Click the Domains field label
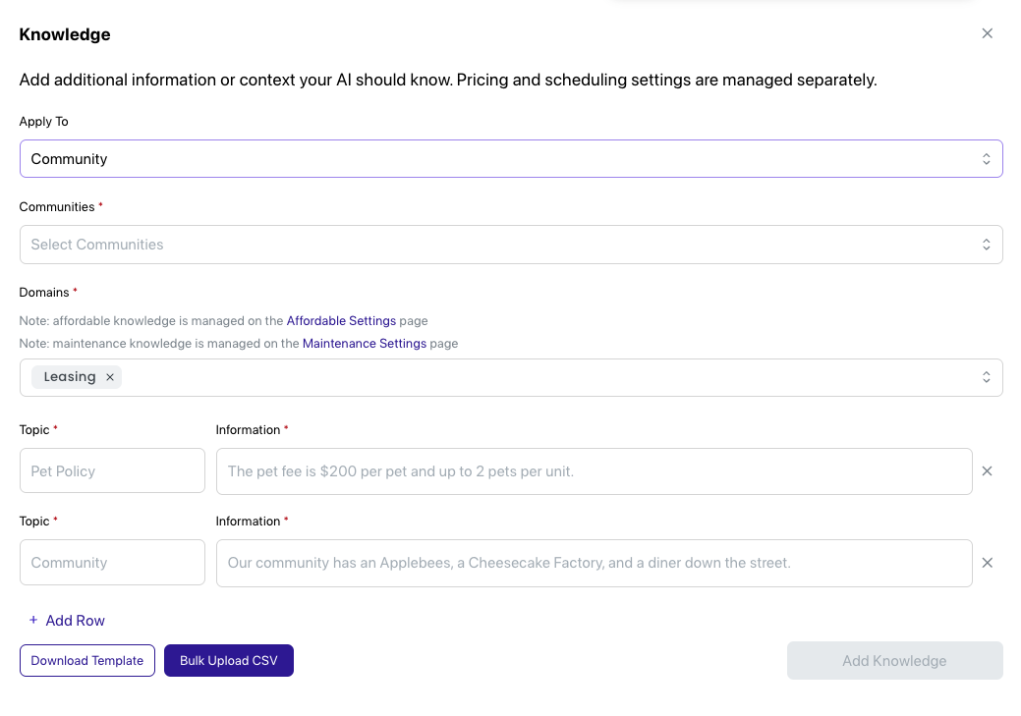1021x716 pixels. coord(43,293)
